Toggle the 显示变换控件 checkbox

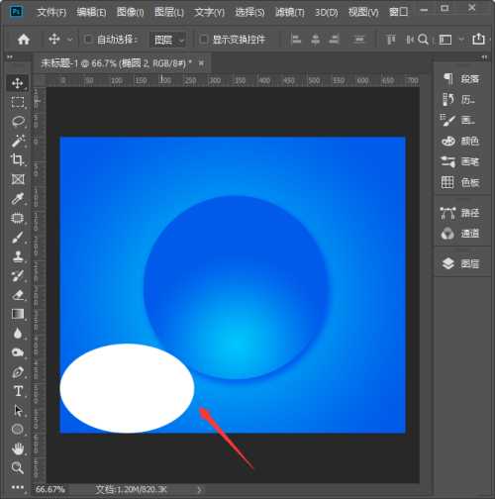coord(204,40)
